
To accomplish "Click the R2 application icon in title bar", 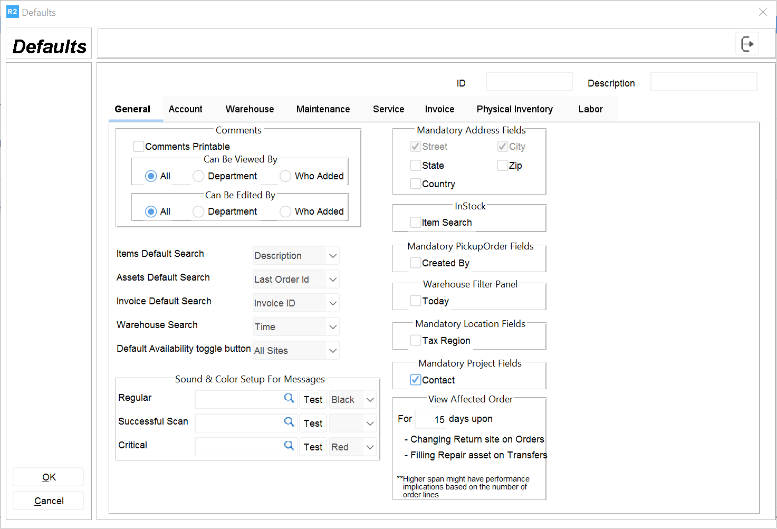I will tap(12, 12).
